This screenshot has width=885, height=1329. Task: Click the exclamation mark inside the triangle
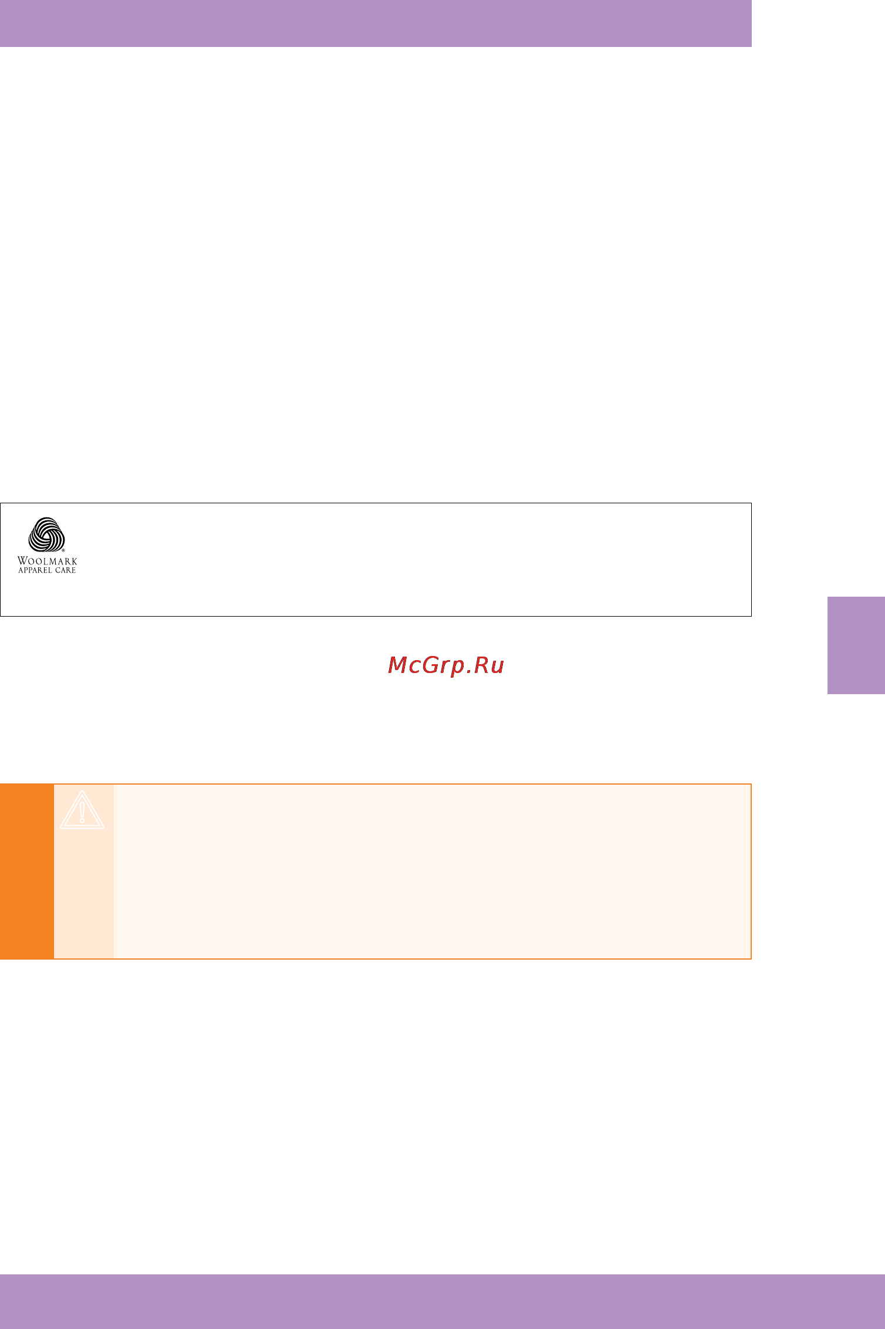[x=82, y=813]
